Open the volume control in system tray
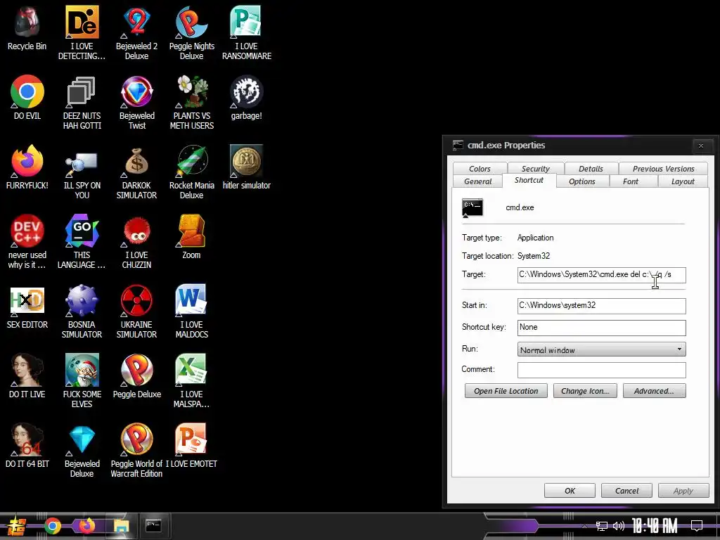This screenshot has height=540, width=720. (619, 526)
